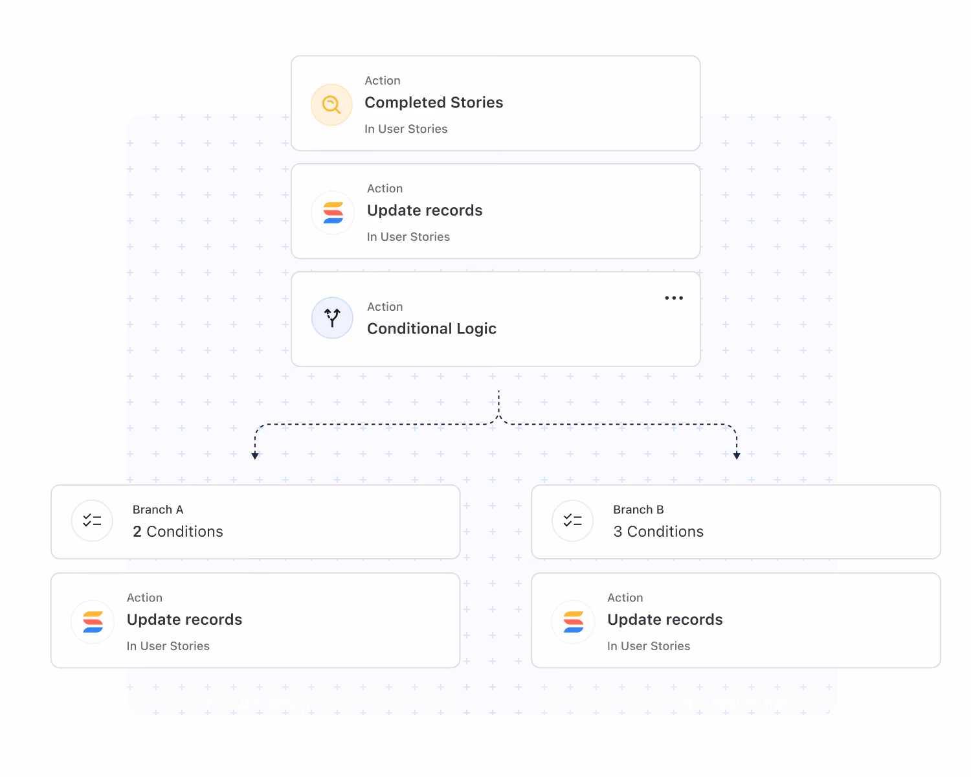Click the Branch B checklist icon

[x=573, y=521]
